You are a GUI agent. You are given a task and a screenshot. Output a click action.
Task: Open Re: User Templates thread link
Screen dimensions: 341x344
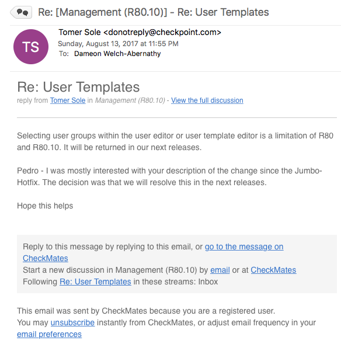(95, 282)
